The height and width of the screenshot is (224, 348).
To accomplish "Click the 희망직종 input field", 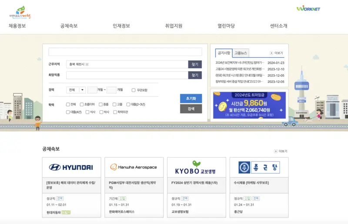I will pos(127,75).
